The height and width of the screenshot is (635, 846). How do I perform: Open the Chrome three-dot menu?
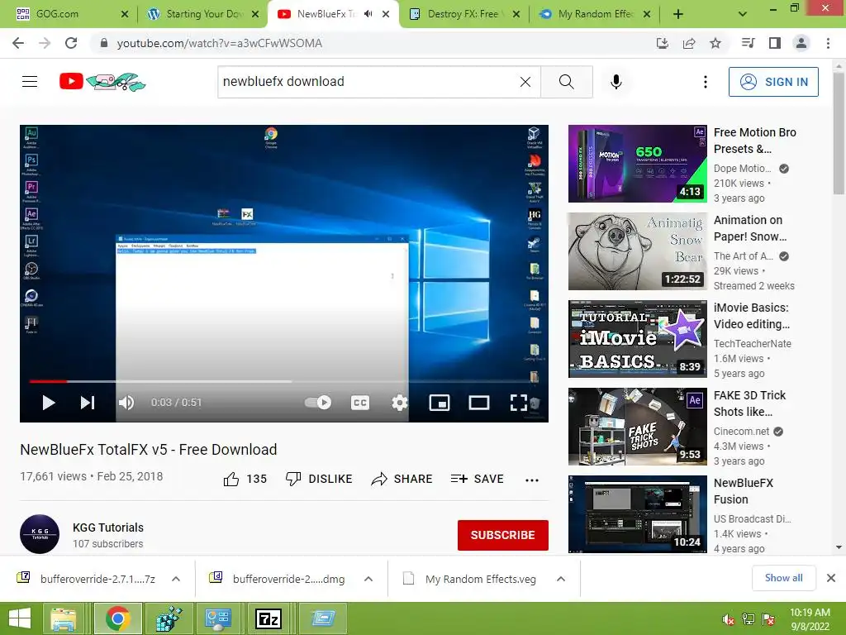click(x=828, y=43)
